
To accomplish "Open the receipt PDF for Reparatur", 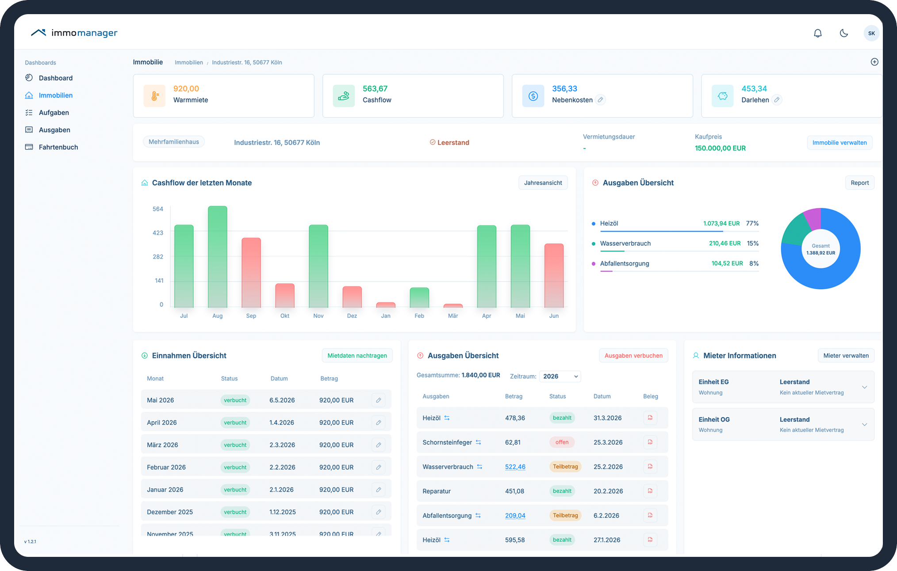I will coord(650,491).
